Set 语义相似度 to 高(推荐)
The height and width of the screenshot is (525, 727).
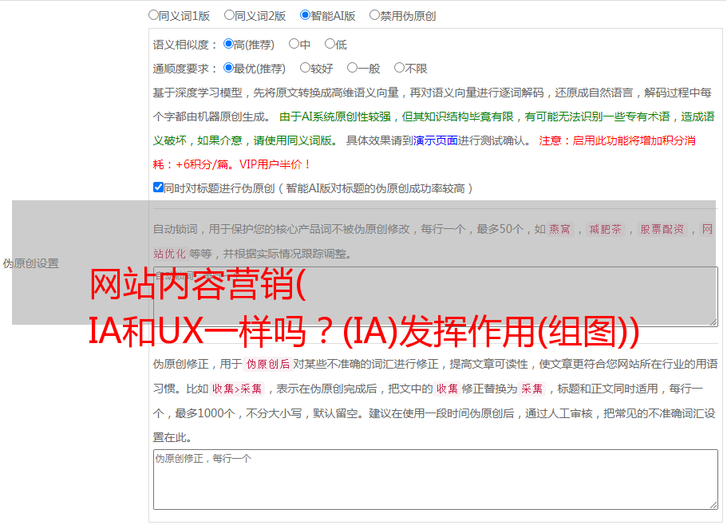point(228,44)
